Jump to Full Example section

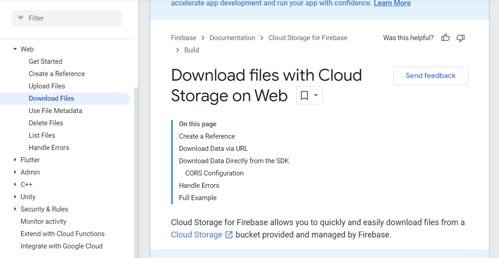[198, 198]
